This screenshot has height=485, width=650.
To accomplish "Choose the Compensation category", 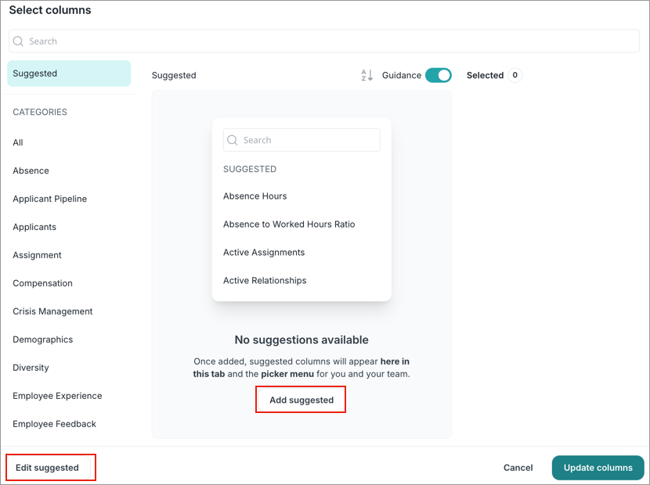I will click(x=43, y=283).
